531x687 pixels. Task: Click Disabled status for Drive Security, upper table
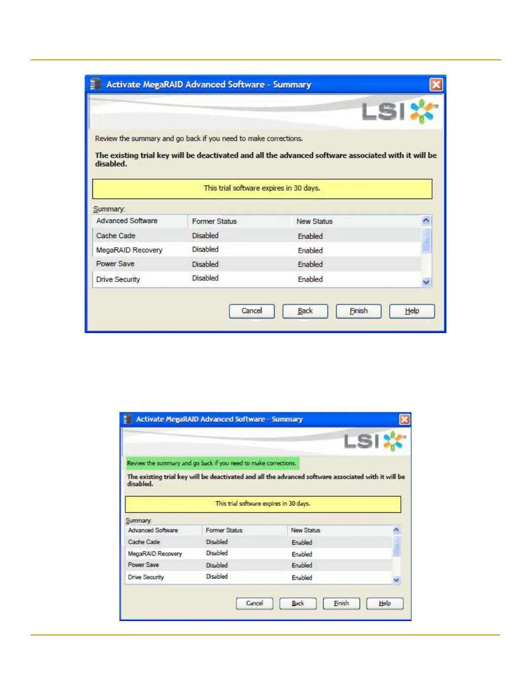tap(205, 278)
